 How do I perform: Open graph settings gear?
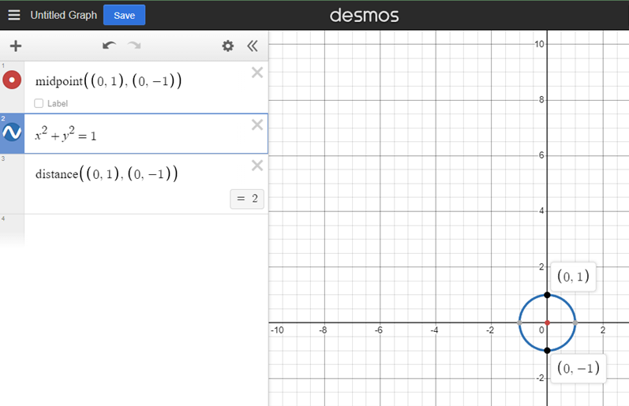pos(228,46)
